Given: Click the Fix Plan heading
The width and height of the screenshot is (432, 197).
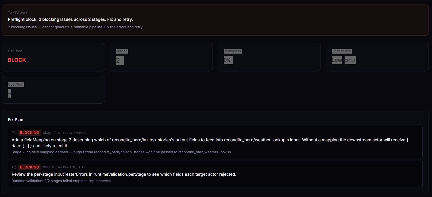Looking at the screenshot, I should click(16, 119).
